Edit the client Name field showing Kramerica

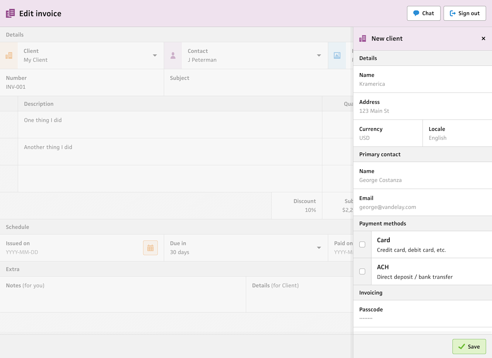pos(423,79)
